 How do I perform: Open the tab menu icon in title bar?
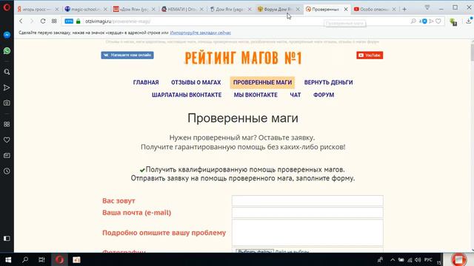coord(427,7)
